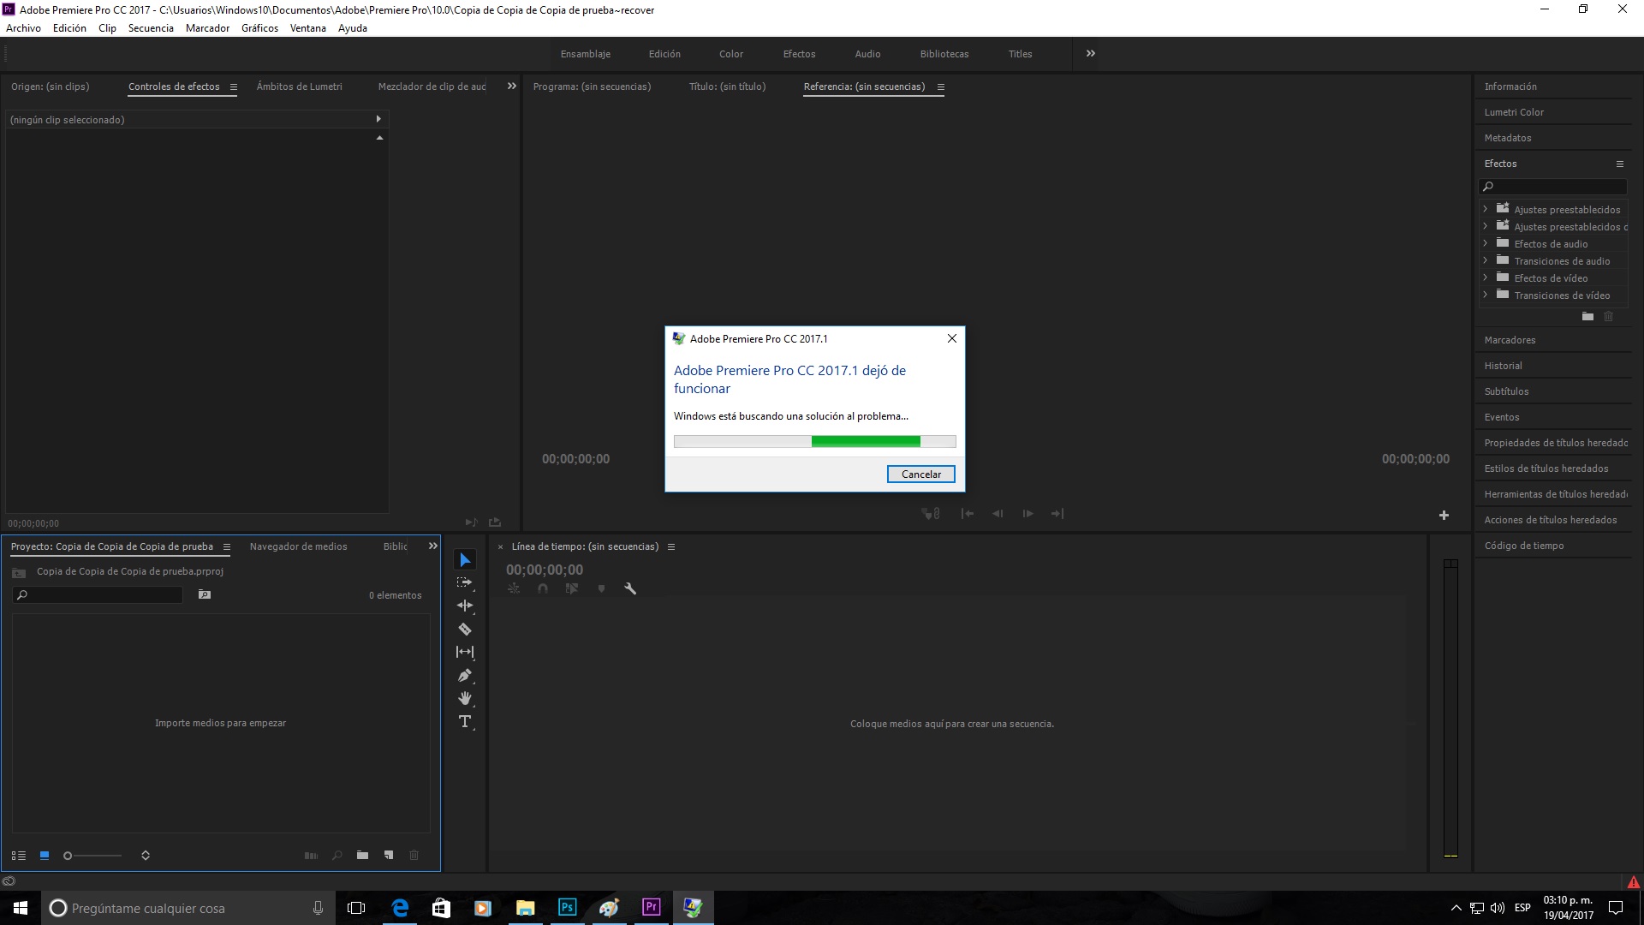Expand the Transiciones de audio folder
The height and width of the screenshot is (925, 1644).
click(x=1486, y=261)
